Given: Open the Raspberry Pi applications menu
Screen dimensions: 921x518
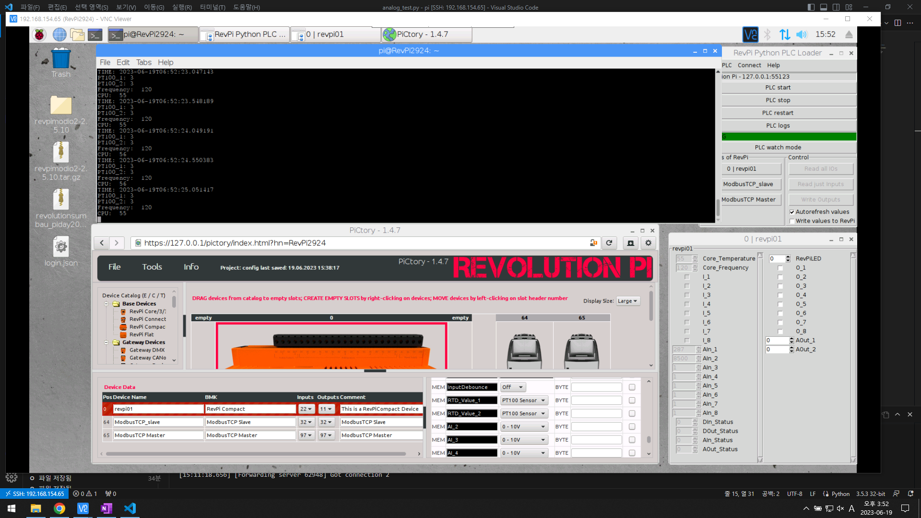Looking at the screenshot, I should coord(40,35).
